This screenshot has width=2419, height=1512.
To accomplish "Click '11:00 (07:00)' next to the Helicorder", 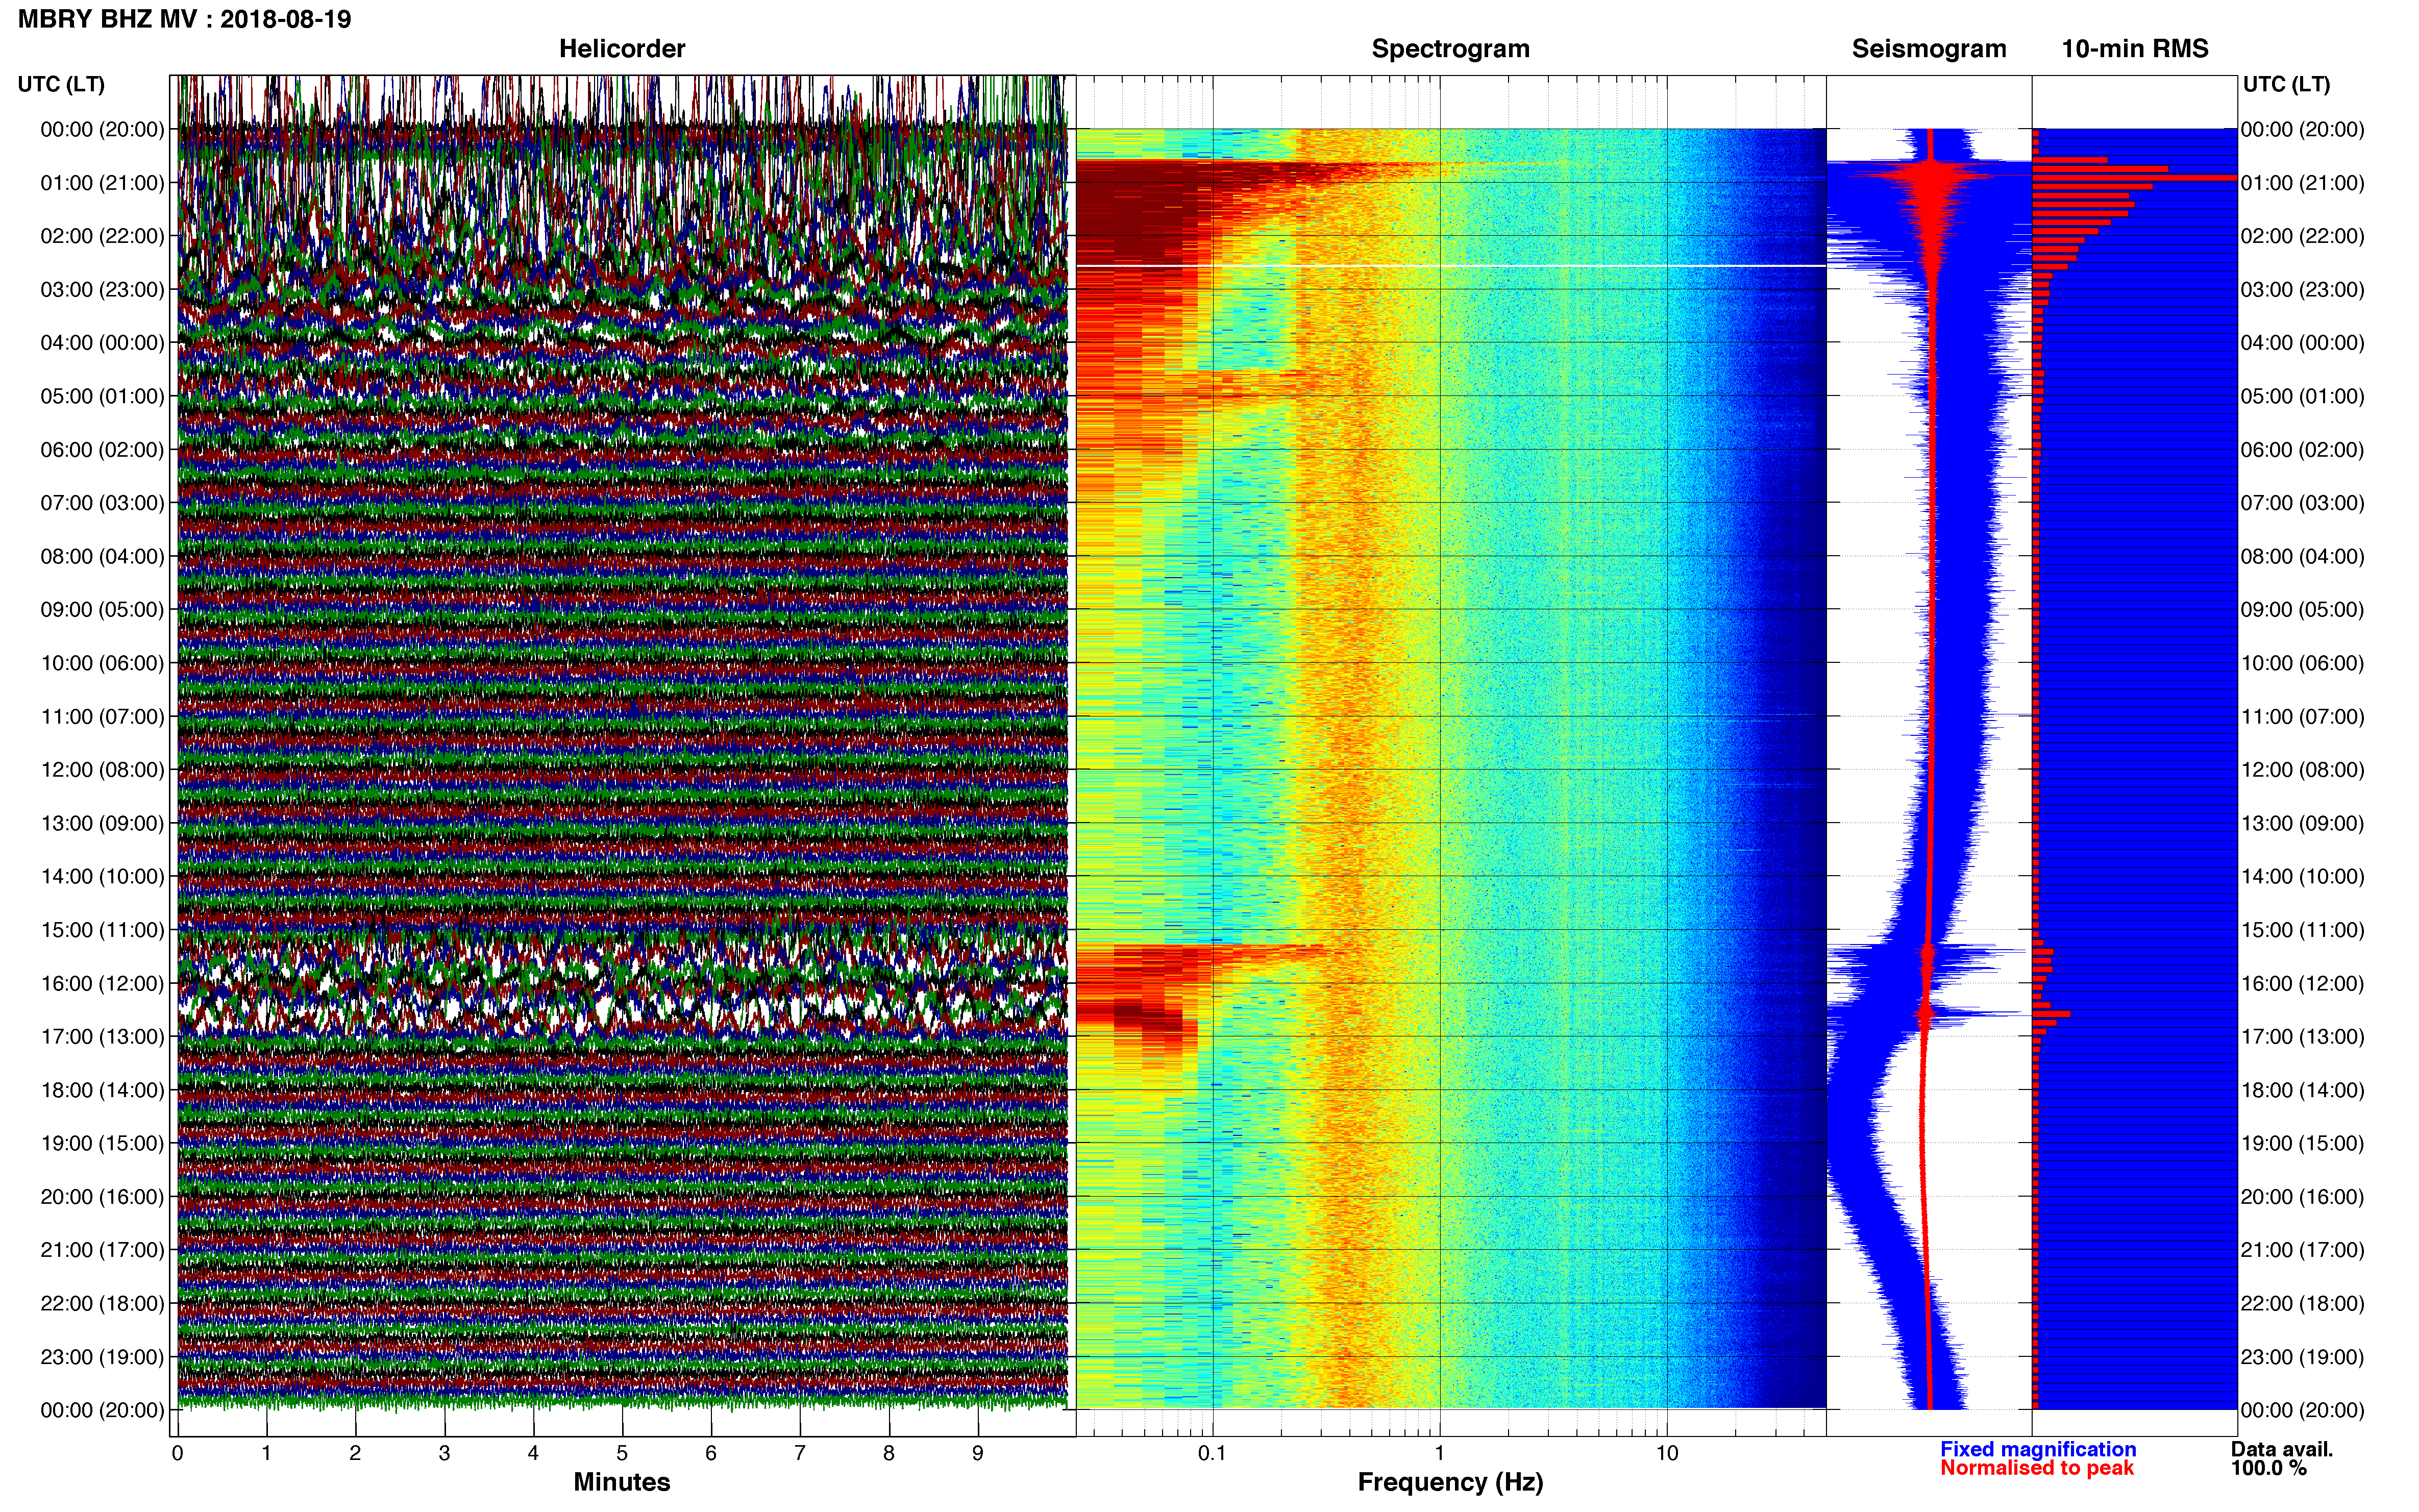I will tap(102, 717).
